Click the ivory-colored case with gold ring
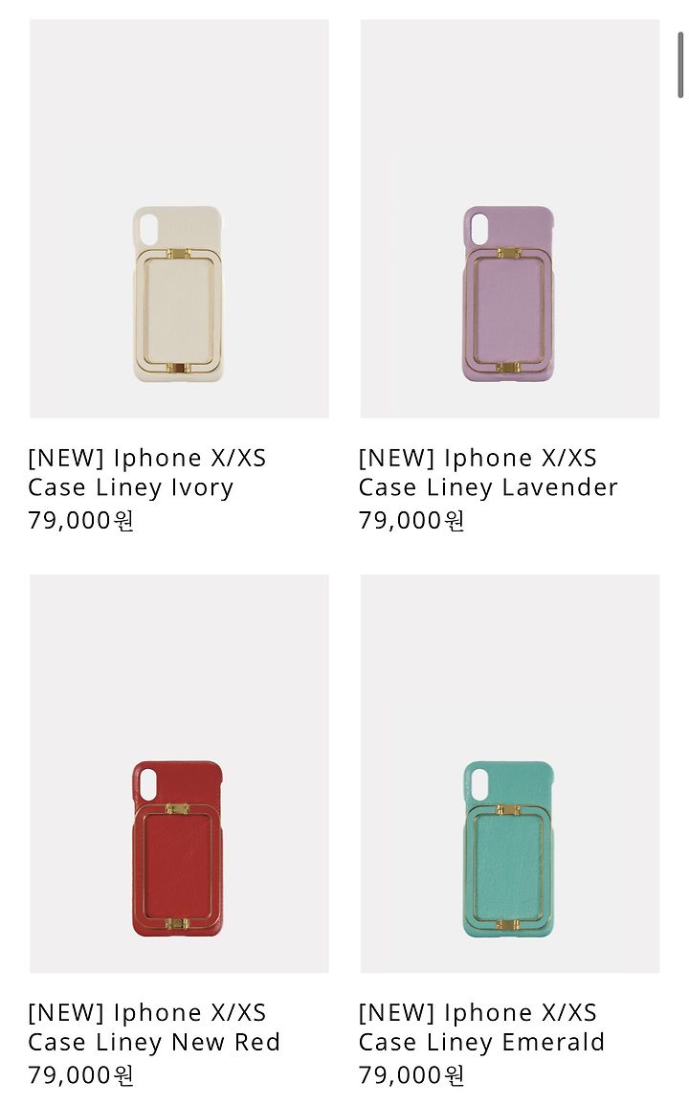689x1106 pixels. pos(178,294)
